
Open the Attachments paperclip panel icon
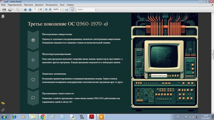point(3,110)
